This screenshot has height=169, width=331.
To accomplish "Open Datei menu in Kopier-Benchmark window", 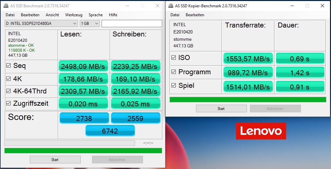I will tap(175, 15).
